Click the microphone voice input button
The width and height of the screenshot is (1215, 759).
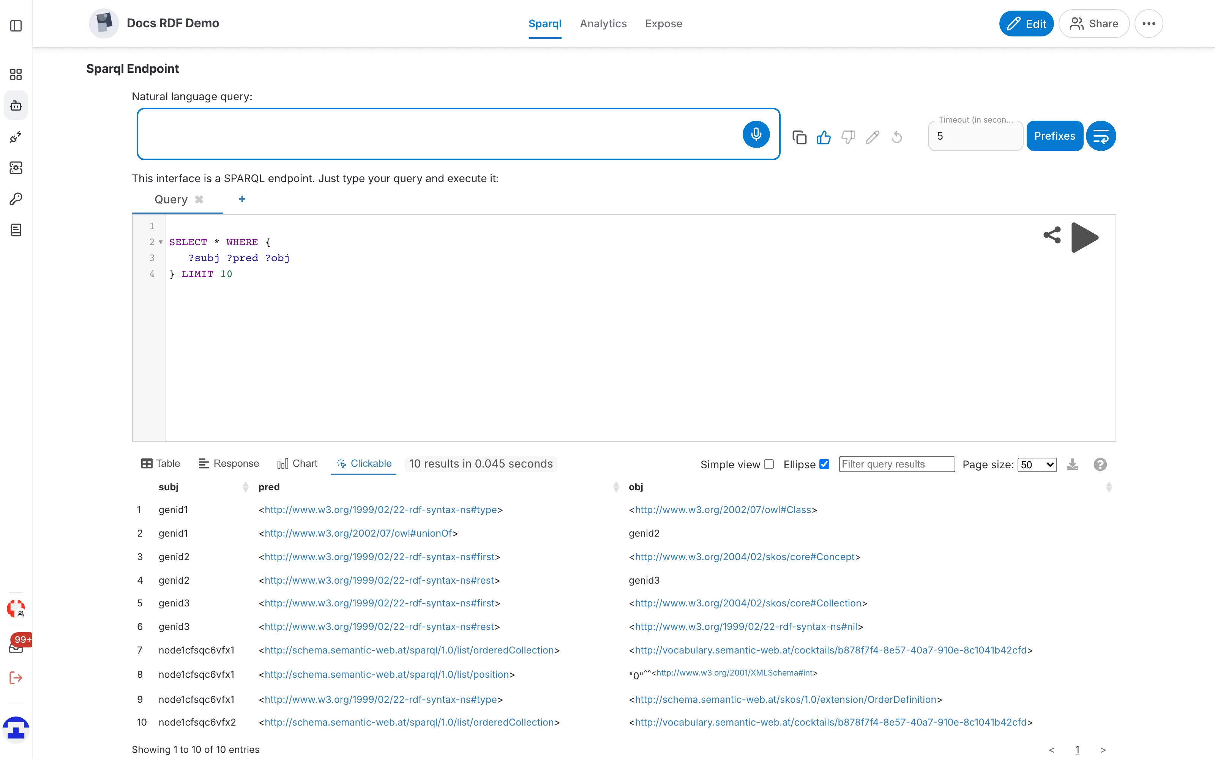756,134
